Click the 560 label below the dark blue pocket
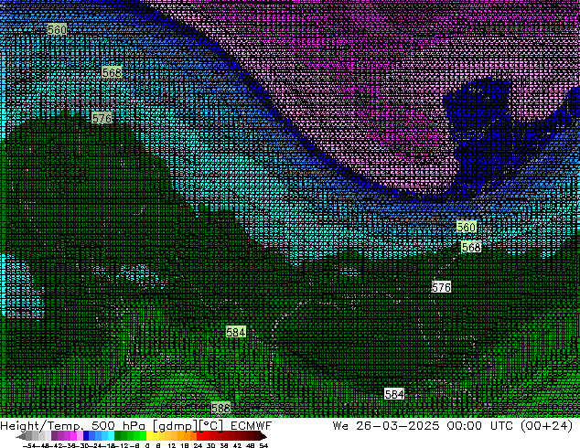 [466, 227]
